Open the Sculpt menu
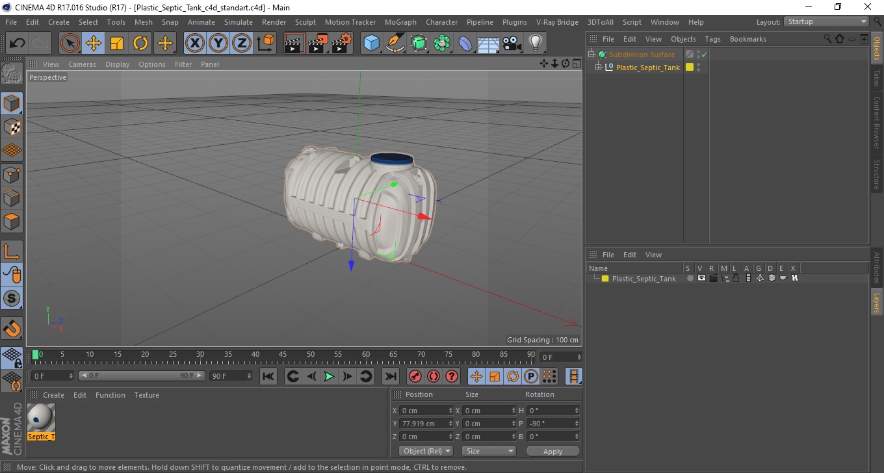The width and height of the screenshot is (884, 473). [x=305, y=22]
